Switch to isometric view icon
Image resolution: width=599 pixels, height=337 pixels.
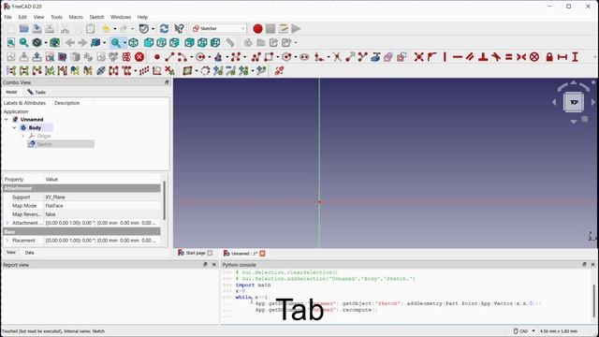(133, 42)
